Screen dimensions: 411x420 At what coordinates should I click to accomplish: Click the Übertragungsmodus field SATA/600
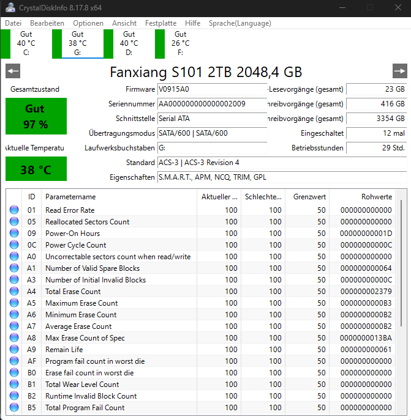click(x=212, y=133)
